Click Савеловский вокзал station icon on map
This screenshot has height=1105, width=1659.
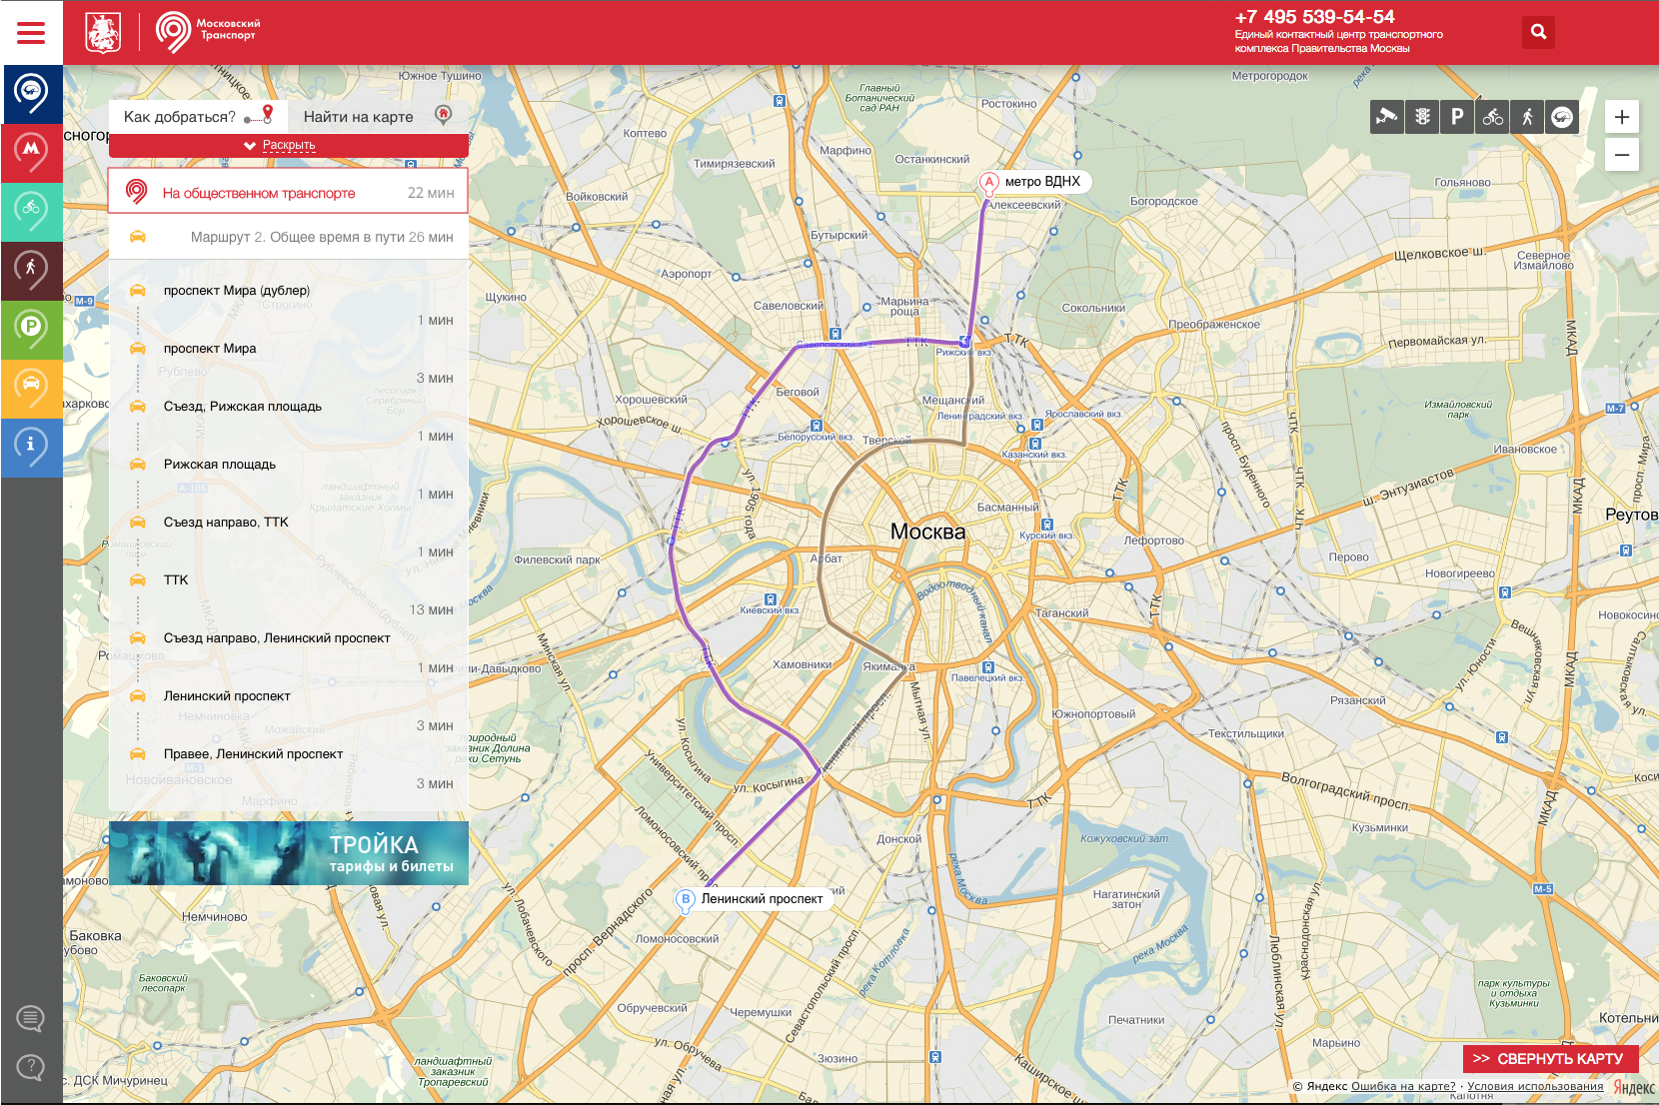[835, 334]
